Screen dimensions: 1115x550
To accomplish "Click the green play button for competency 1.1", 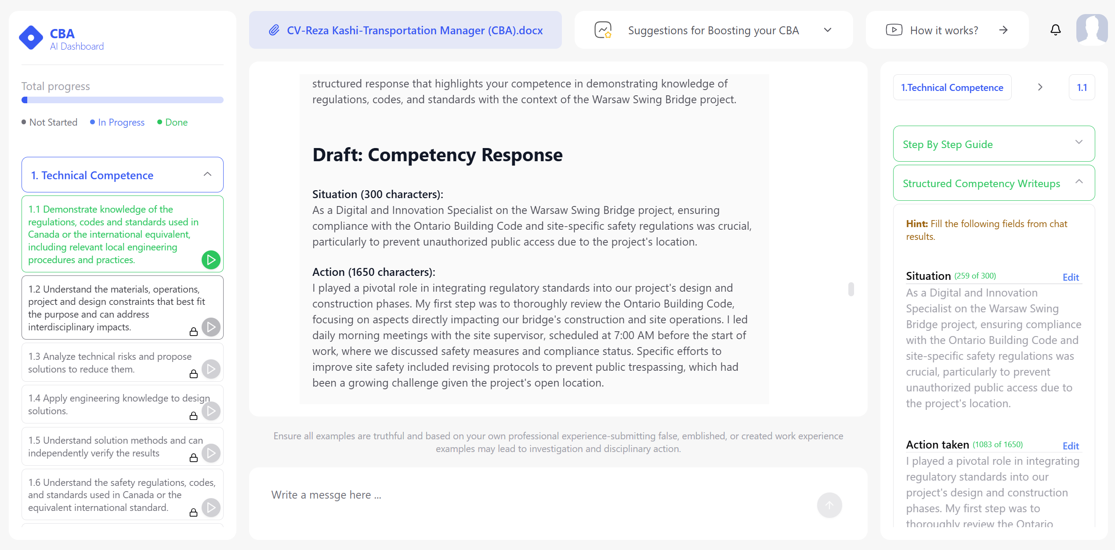I will click(x=211, y=260).
